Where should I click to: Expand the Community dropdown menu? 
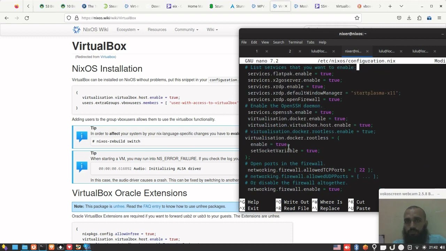tap(186, 30)
